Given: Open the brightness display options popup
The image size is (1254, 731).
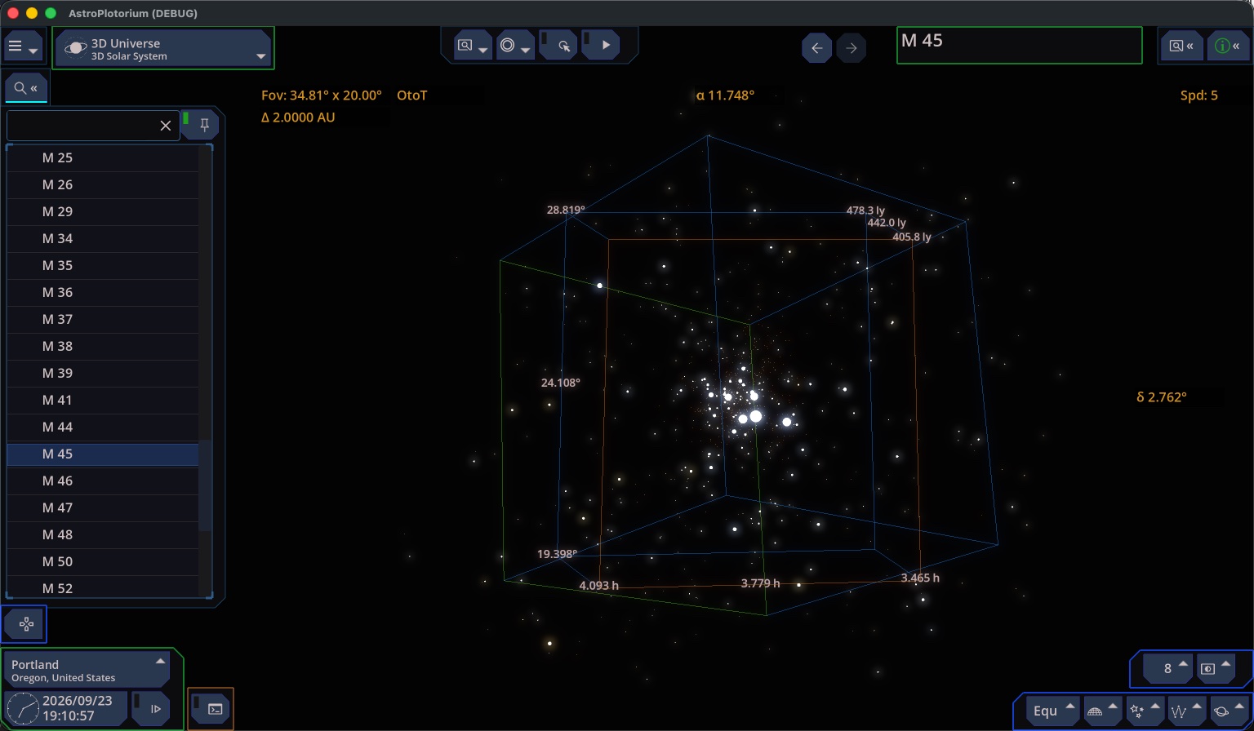Looking at the screenshot, I should click(x=1215, y=668).
